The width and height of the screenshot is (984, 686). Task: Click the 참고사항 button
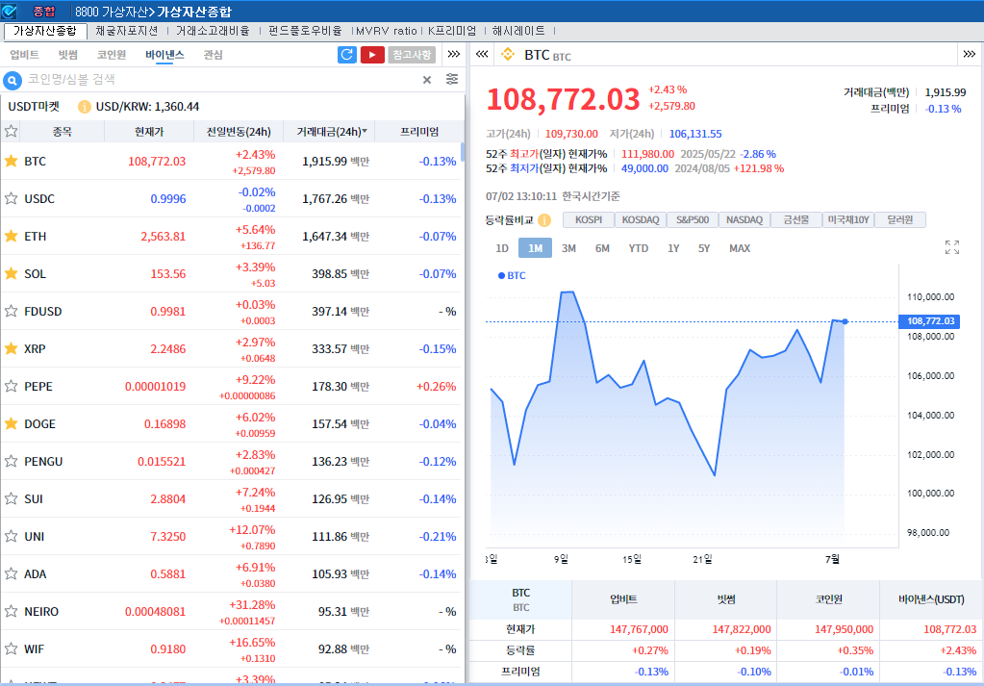tap(412, 55)
